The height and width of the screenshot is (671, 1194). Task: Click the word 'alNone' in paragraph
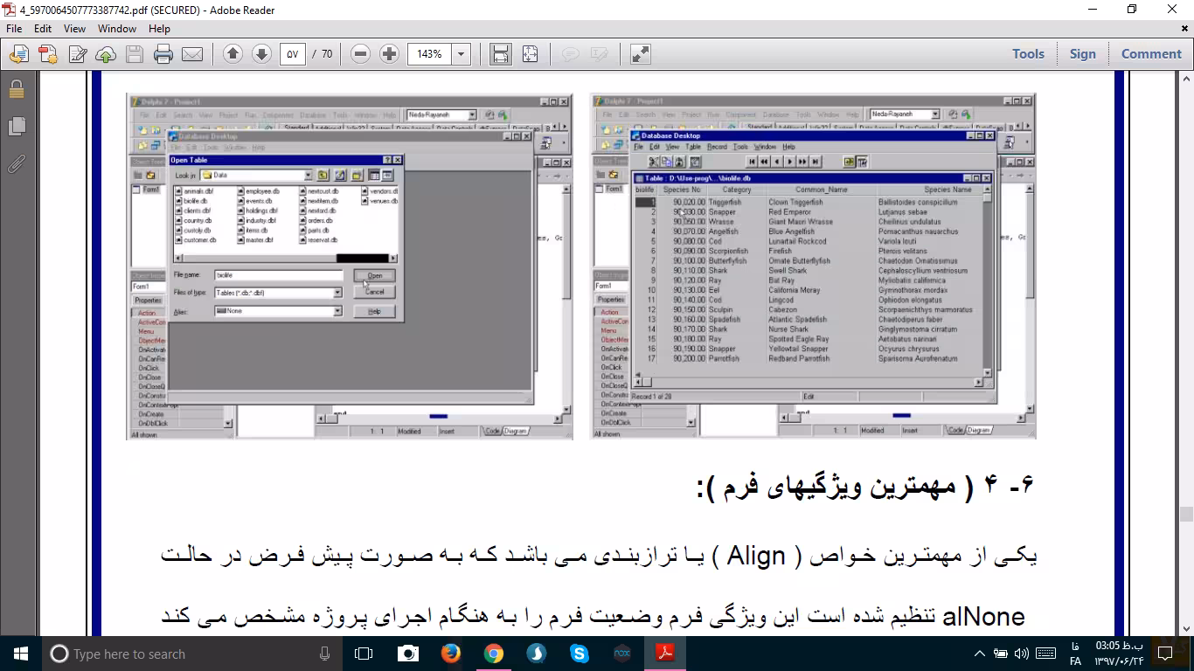(983, 617)
